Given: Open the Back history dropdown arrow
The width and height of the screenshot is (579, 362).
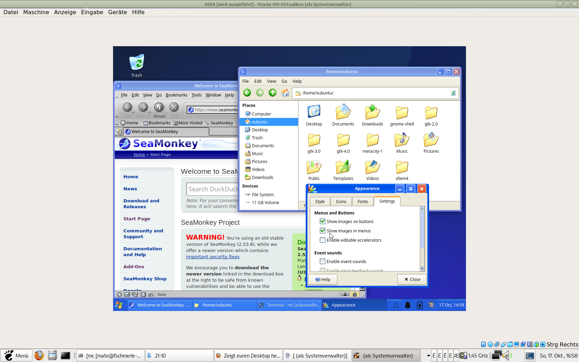Looking at the screenshot, I should point(134,112).
